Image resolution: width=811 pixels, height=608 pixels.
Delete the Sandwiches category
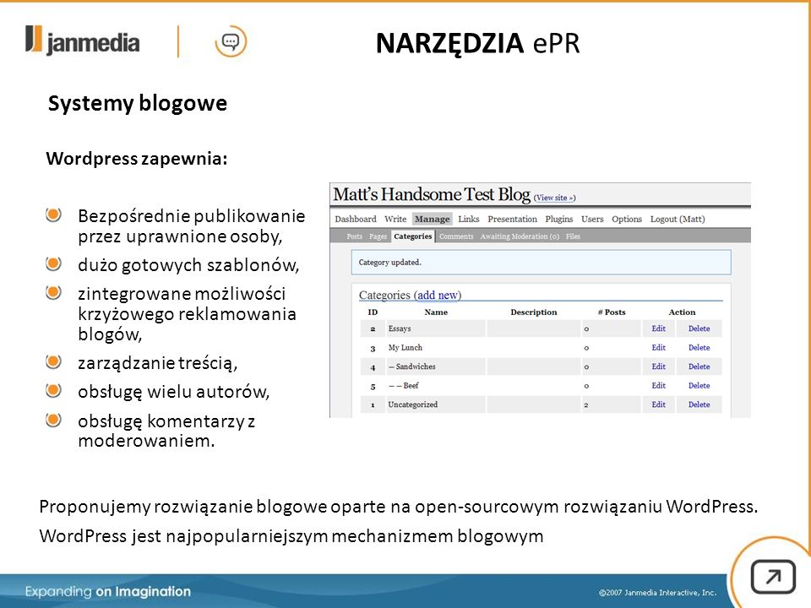699,366
